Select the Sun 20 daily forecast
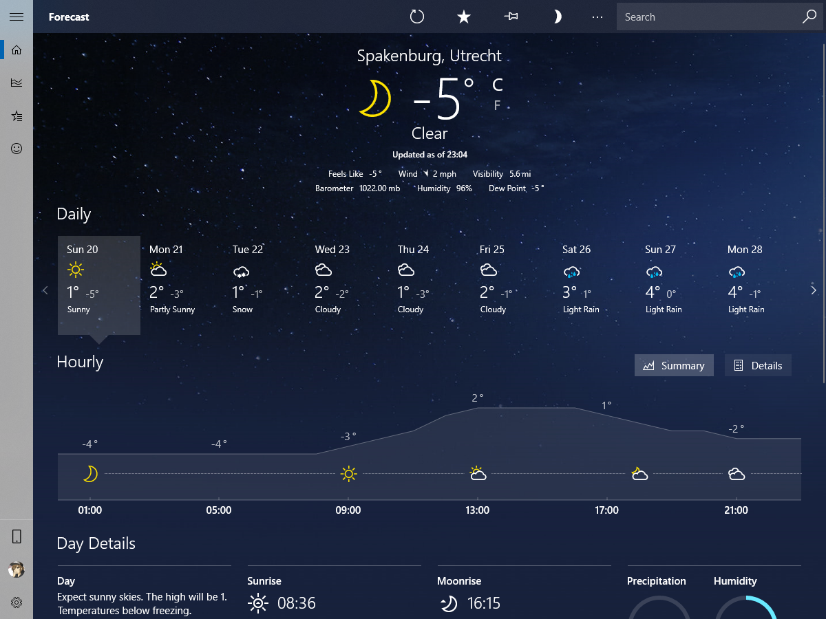 [x=99, y=285]
